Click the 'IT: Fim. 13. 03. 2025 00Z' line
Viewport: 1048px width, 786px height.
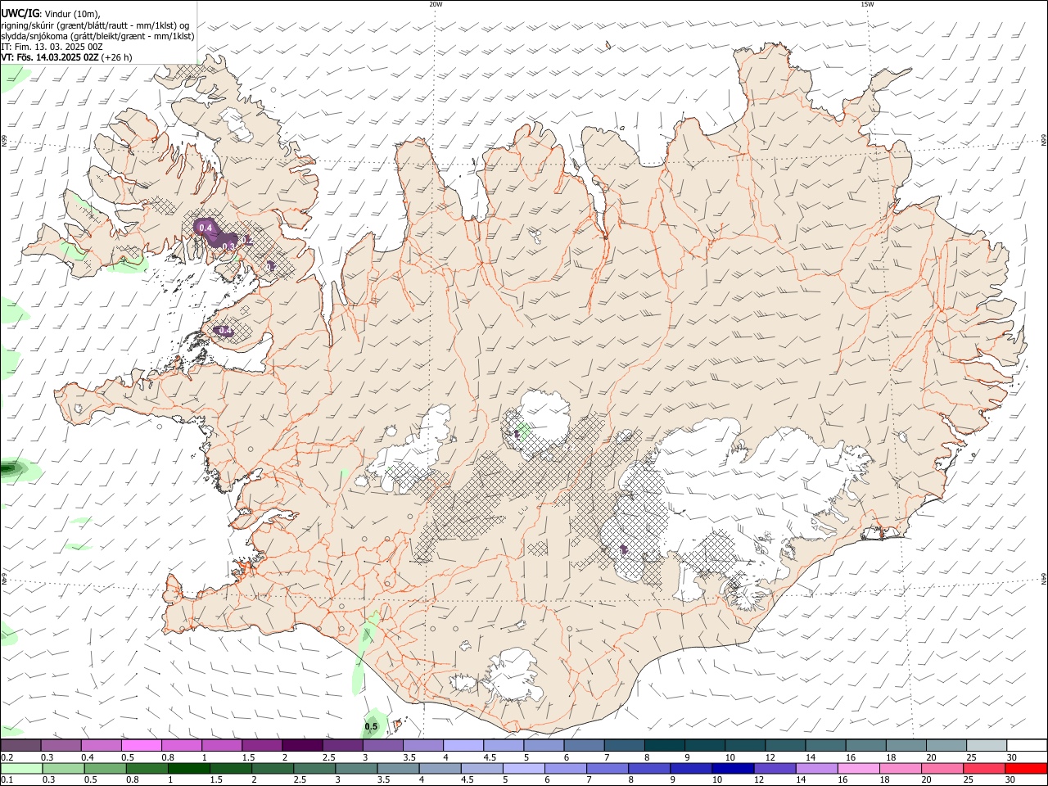pos(52,47)
